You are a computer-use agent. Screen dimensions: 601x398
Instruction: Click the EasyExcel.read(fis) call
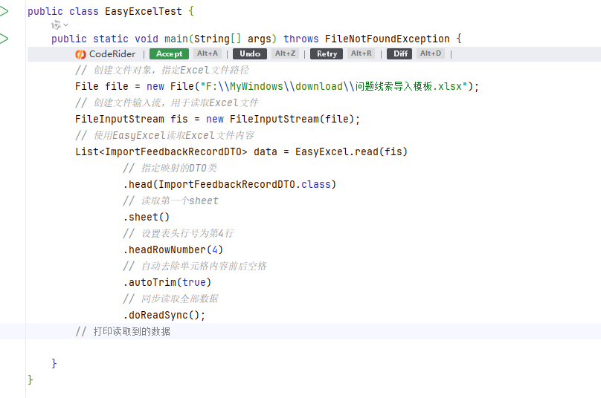coord(351,152)
